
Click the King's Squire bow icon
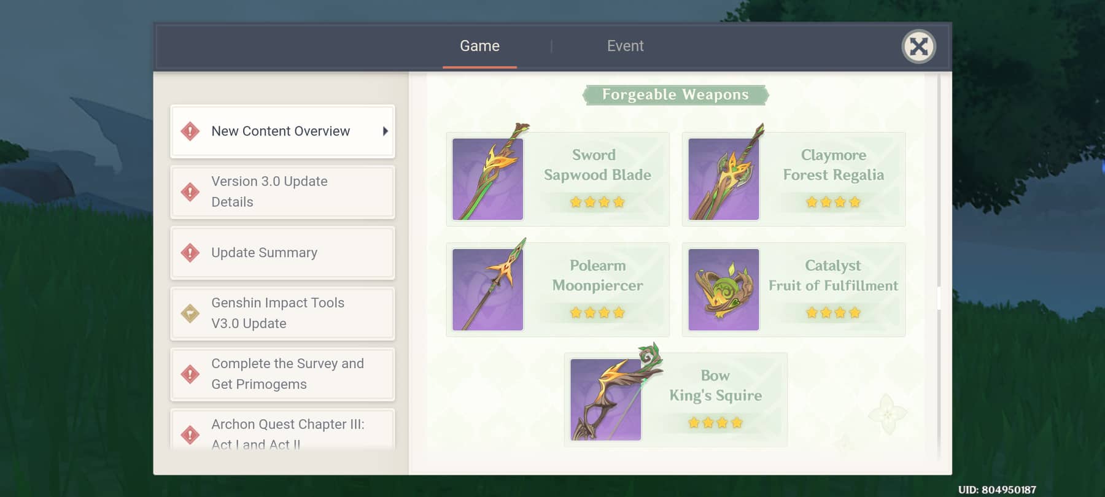click(x=606, y=399)
